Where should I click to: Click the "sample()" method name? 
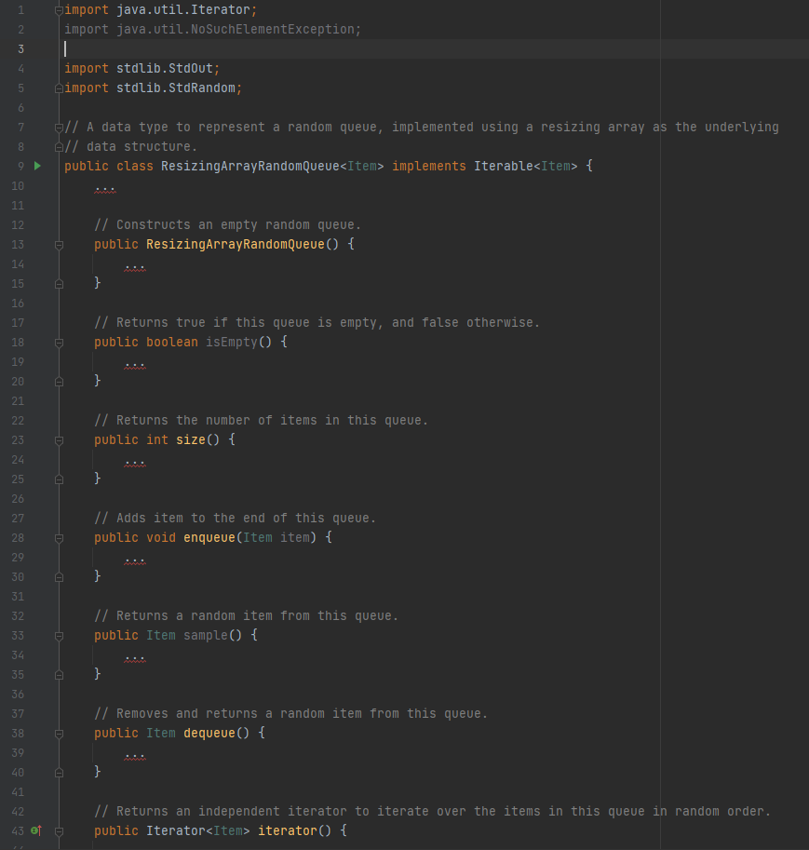[x=212, y=635]
